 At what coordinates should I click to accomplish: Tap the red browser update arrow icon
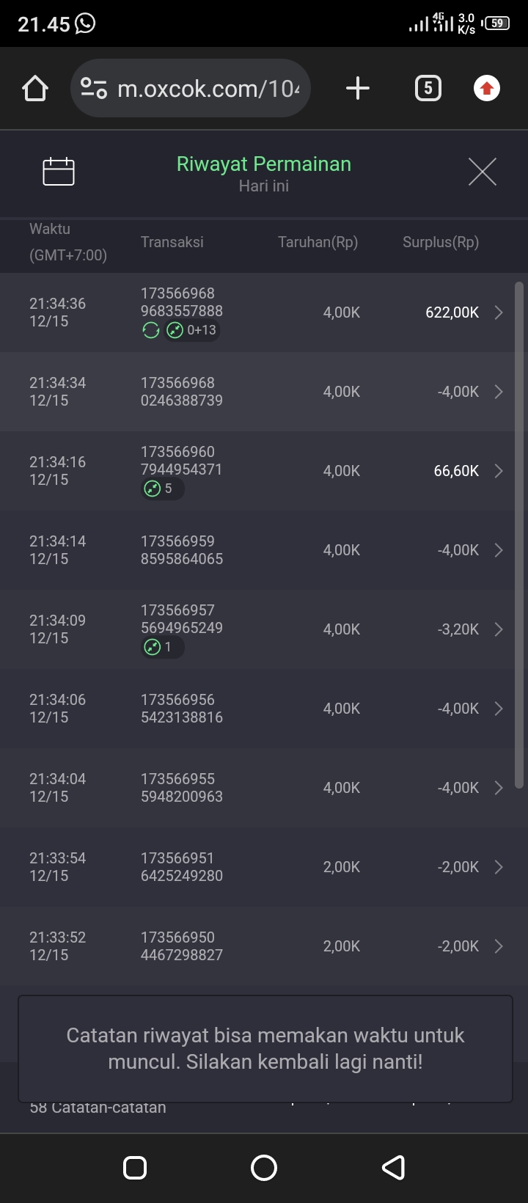coord(486,89)
